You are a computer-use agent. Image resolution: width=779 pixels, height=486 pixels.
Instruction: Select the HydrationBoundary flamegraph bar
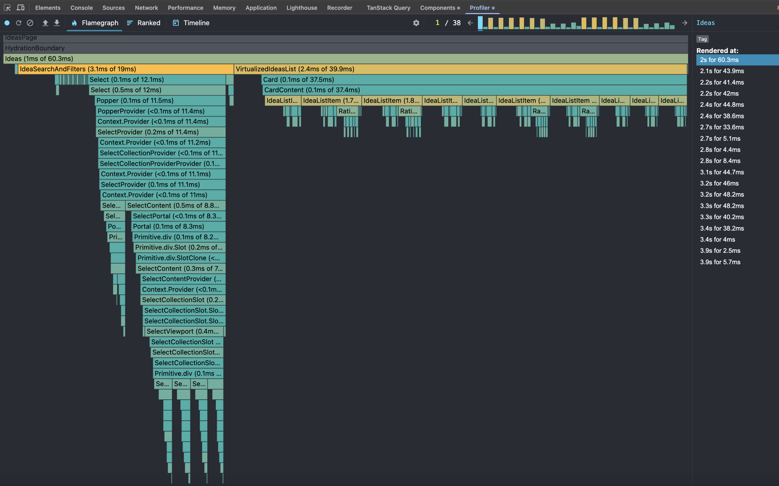[346, 48]
